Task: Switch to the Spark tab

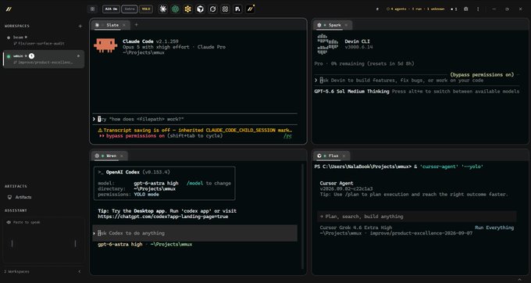Action: pyautogui.click(x=333, y=25)
